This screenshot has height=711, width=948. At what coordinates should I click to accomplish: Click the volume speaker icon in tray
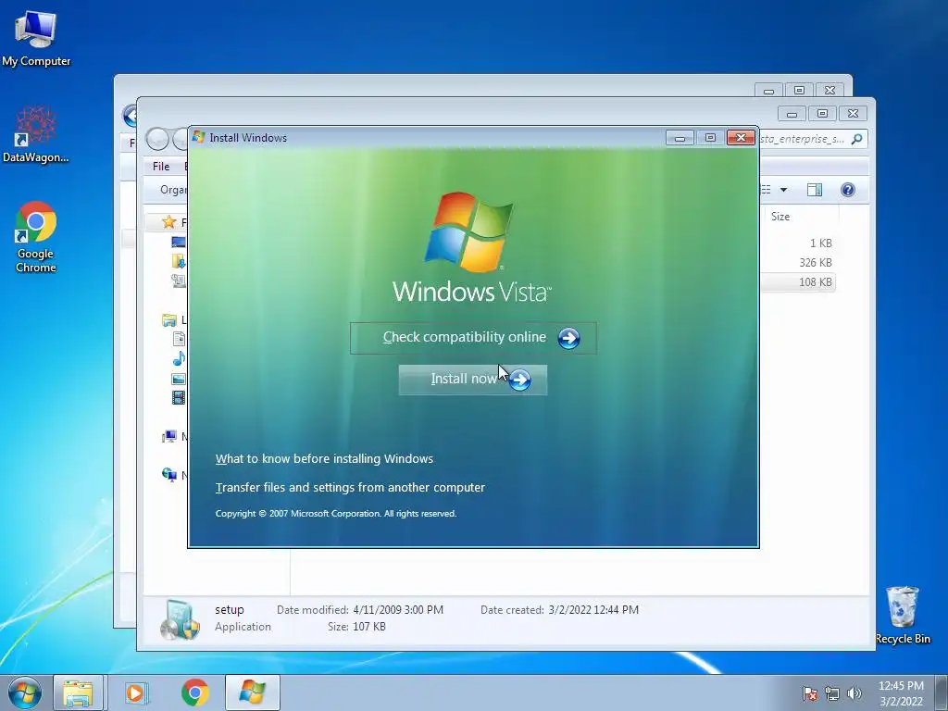point(854,693)
